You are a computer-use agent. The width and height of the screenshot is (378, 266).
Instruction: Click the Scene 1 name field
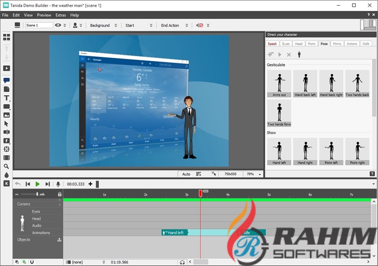point(39,25)
